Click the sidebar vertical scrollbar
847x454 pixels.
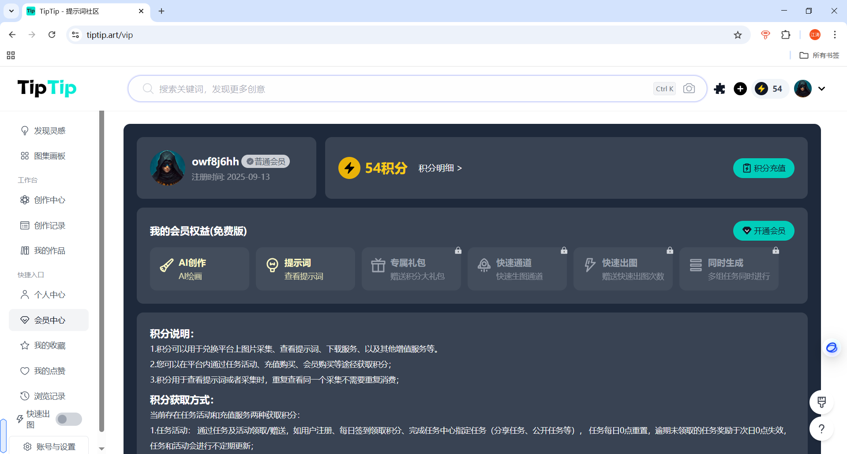point(101,271)
